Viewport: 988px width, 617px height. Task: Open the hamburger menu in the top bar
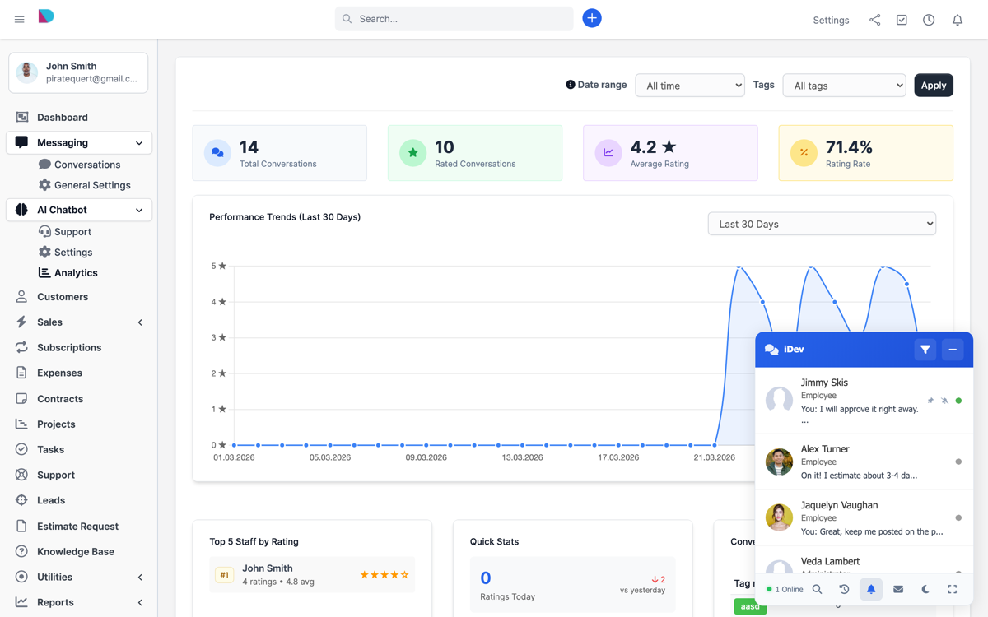click(x=19, y=20)
